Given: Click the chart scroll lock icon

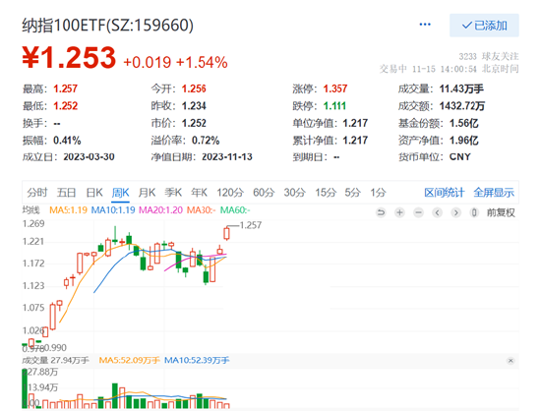Looking at the screenshot, I should (474, 212).
